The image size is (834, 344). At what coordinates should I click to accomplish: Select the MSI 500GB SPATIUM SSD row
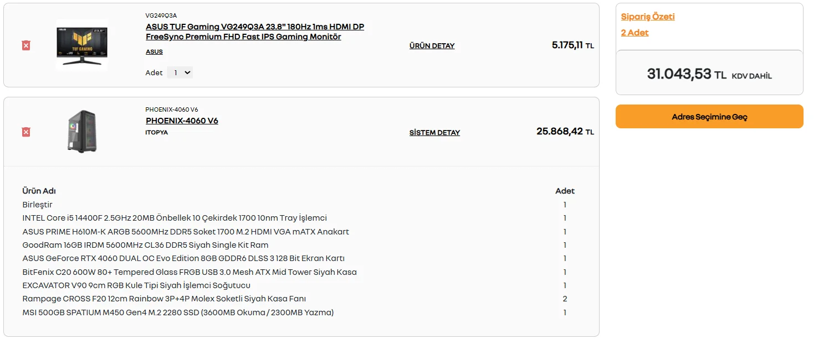[x=178, y=312]
